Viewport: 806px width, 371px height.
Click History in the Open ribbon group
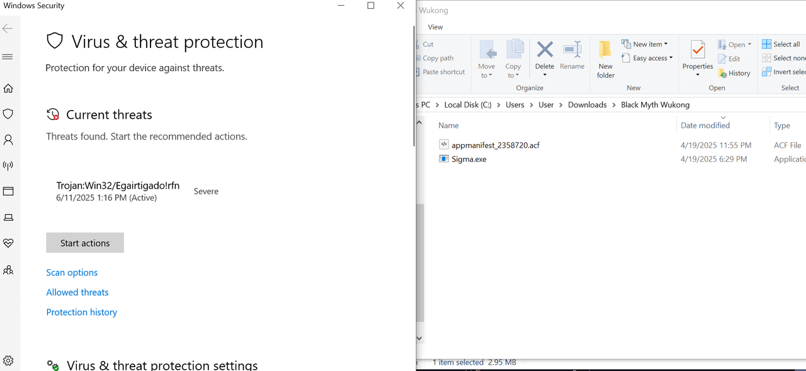click(734, 73)
